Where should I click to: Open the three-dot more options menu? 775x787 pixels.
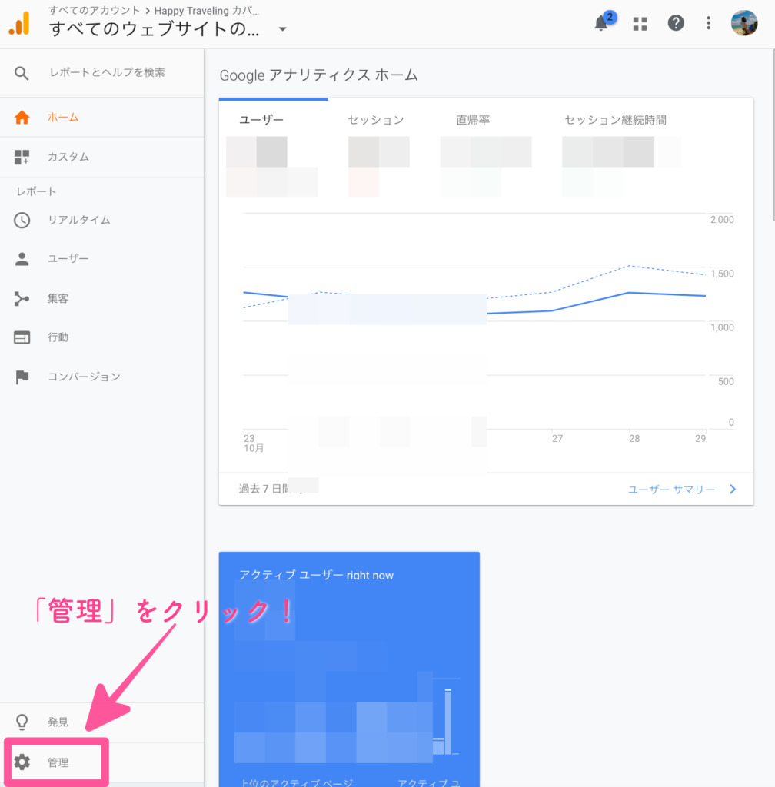pos(708,23)
